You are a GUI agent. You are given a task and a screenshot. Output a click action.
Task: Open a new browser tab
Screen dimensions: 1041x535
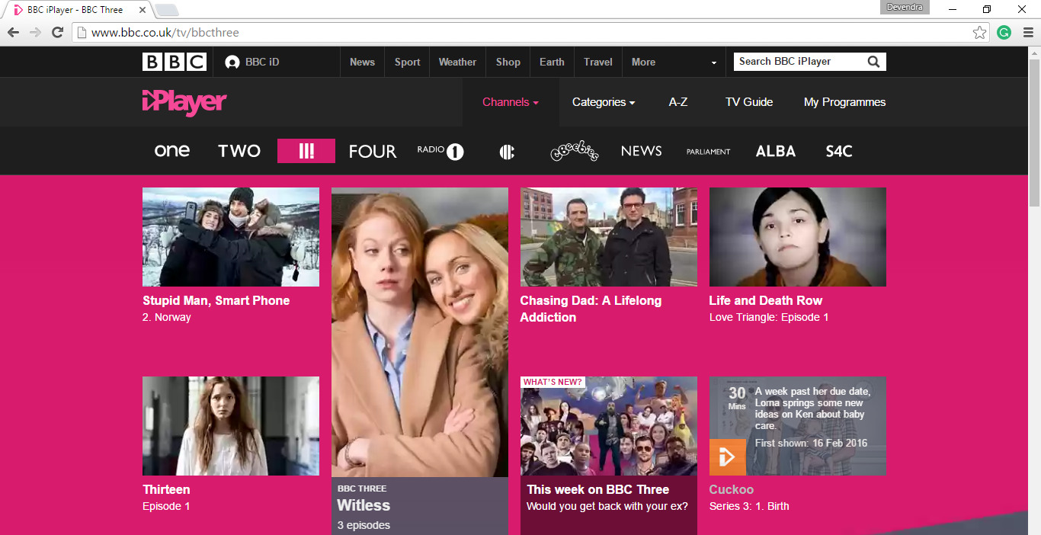[167, 10]
